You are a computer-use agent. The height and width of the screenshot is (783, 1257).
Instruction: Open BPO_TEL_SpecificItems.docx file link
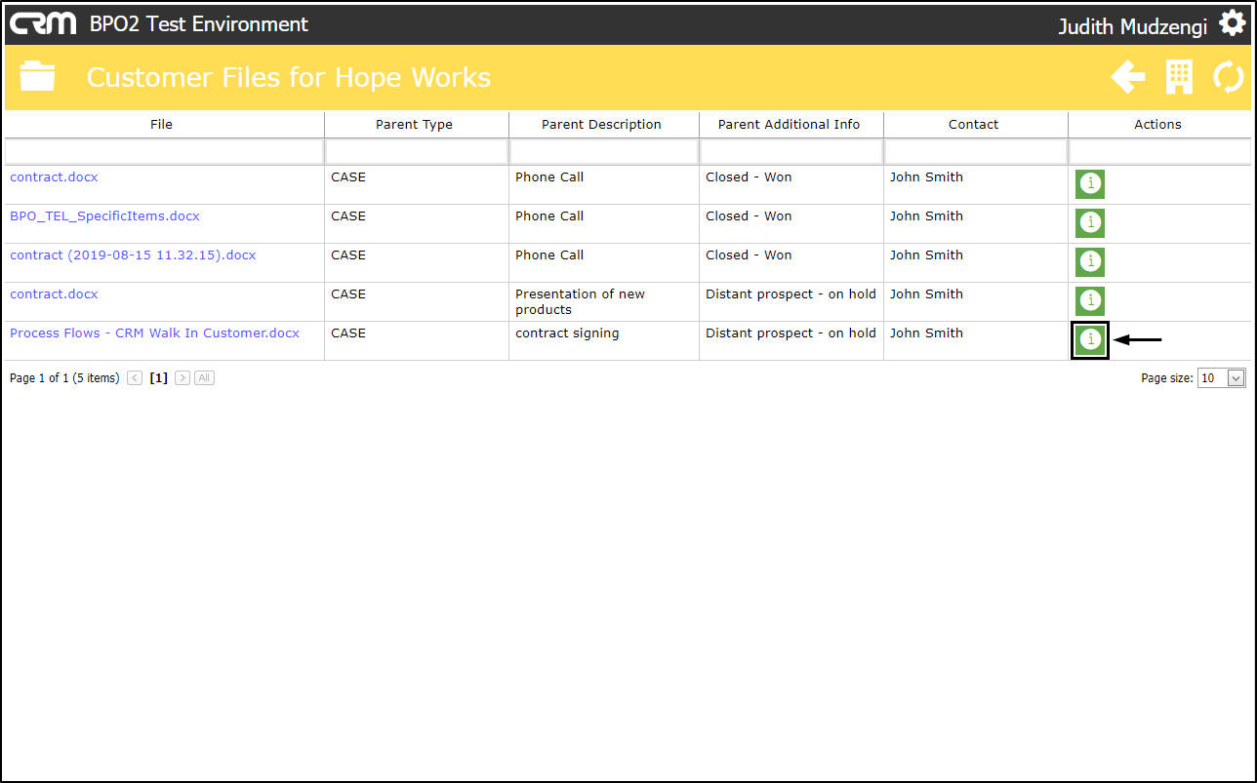pyautogui.click(x=104, y=216)
